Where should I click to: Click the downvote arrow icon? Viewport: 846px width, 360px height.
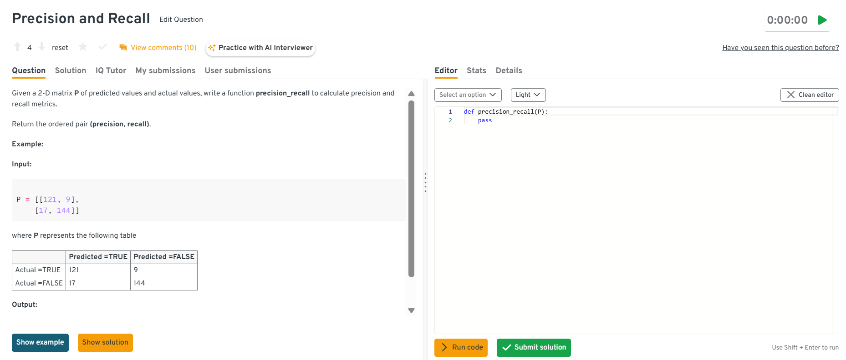(42, 47)
